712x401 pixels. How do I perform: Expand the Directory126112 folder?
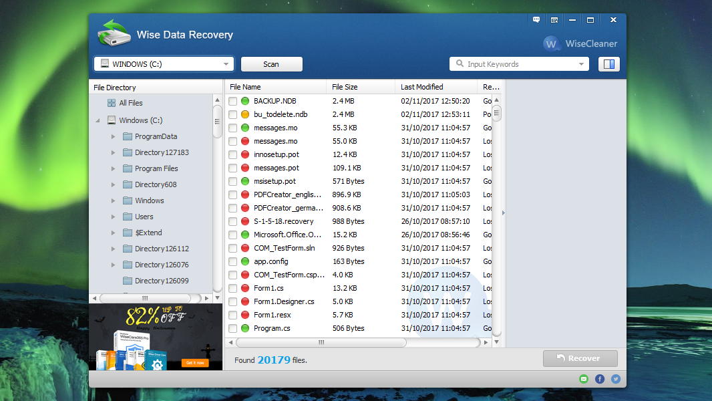click(113, 249)
